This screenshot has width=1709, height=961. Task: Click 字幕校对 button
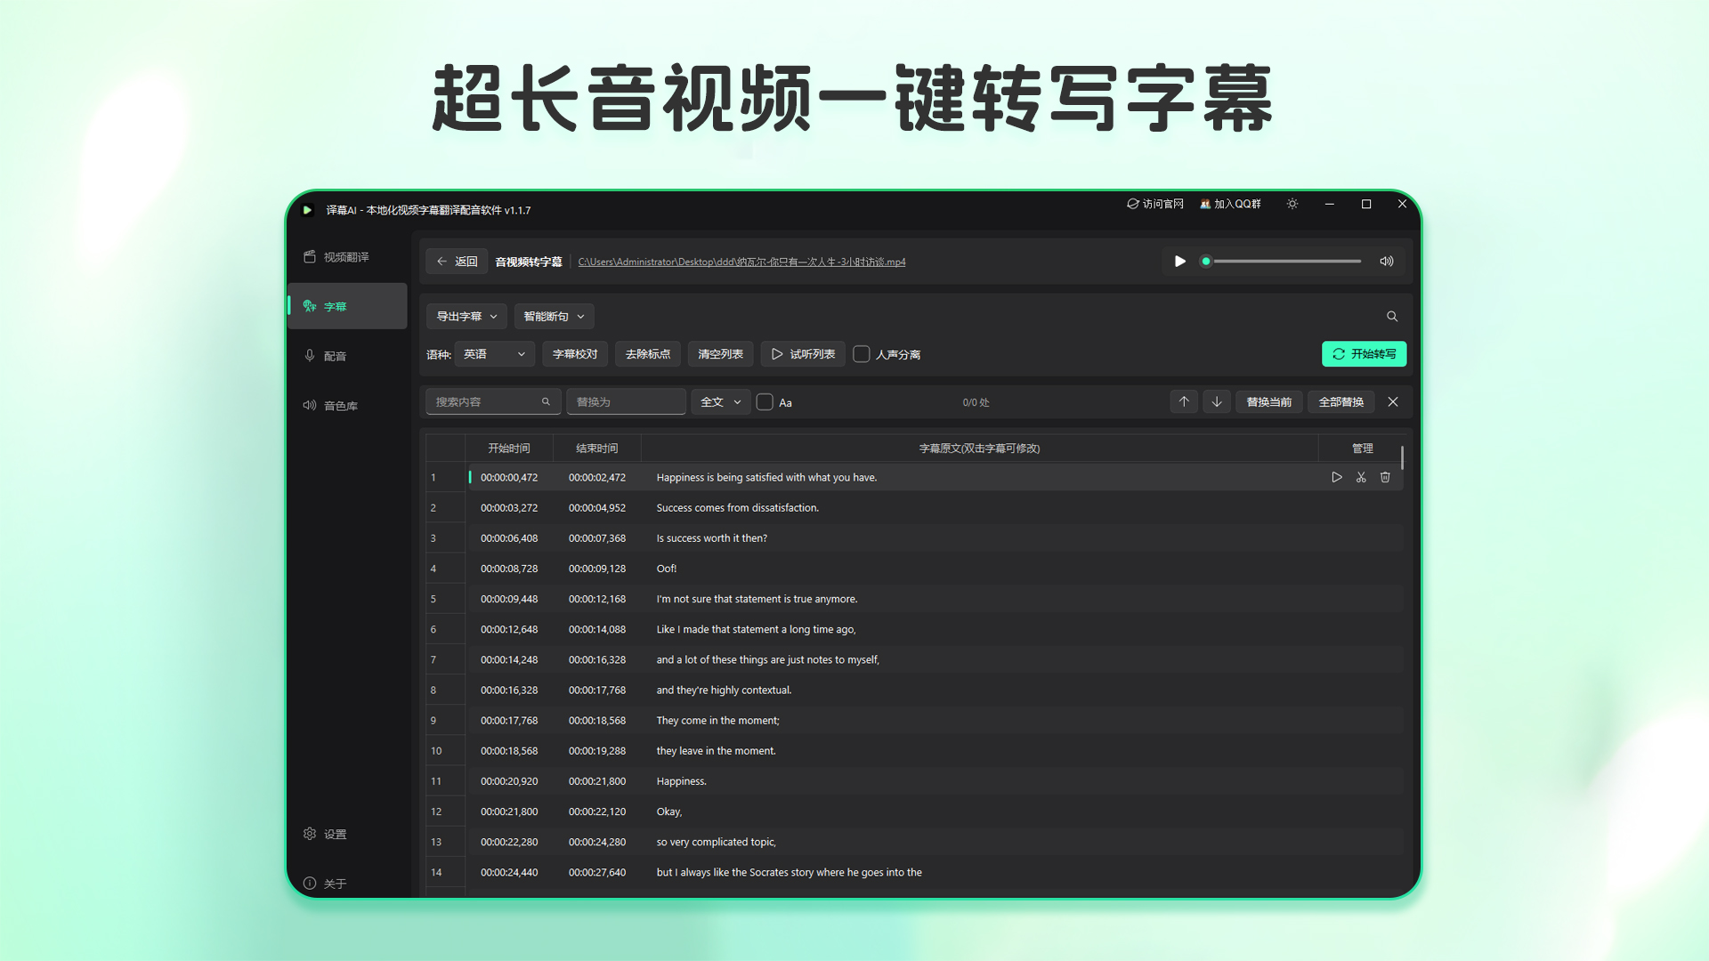coord(575,354)
